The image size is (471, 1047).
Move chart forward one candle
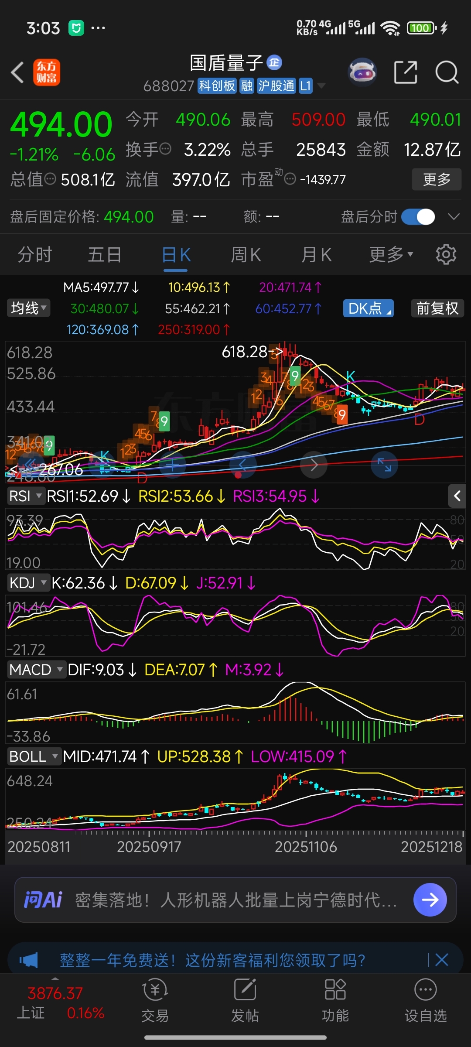314,465
